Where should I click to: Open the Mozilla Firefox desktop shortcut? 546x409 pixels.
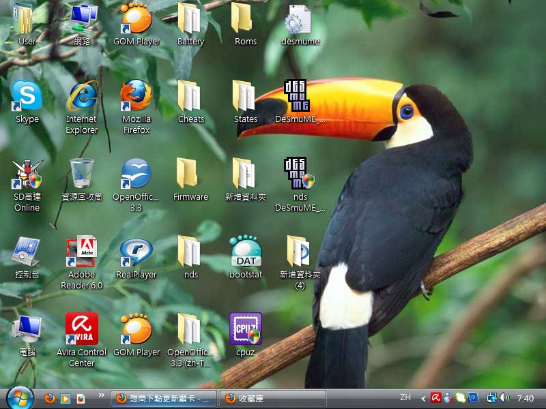(x=136, y=96)
